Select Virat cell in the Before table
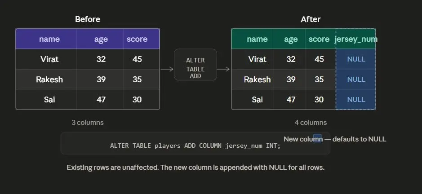422x194 pixels. pyautogui.click(x=49, y=59)
